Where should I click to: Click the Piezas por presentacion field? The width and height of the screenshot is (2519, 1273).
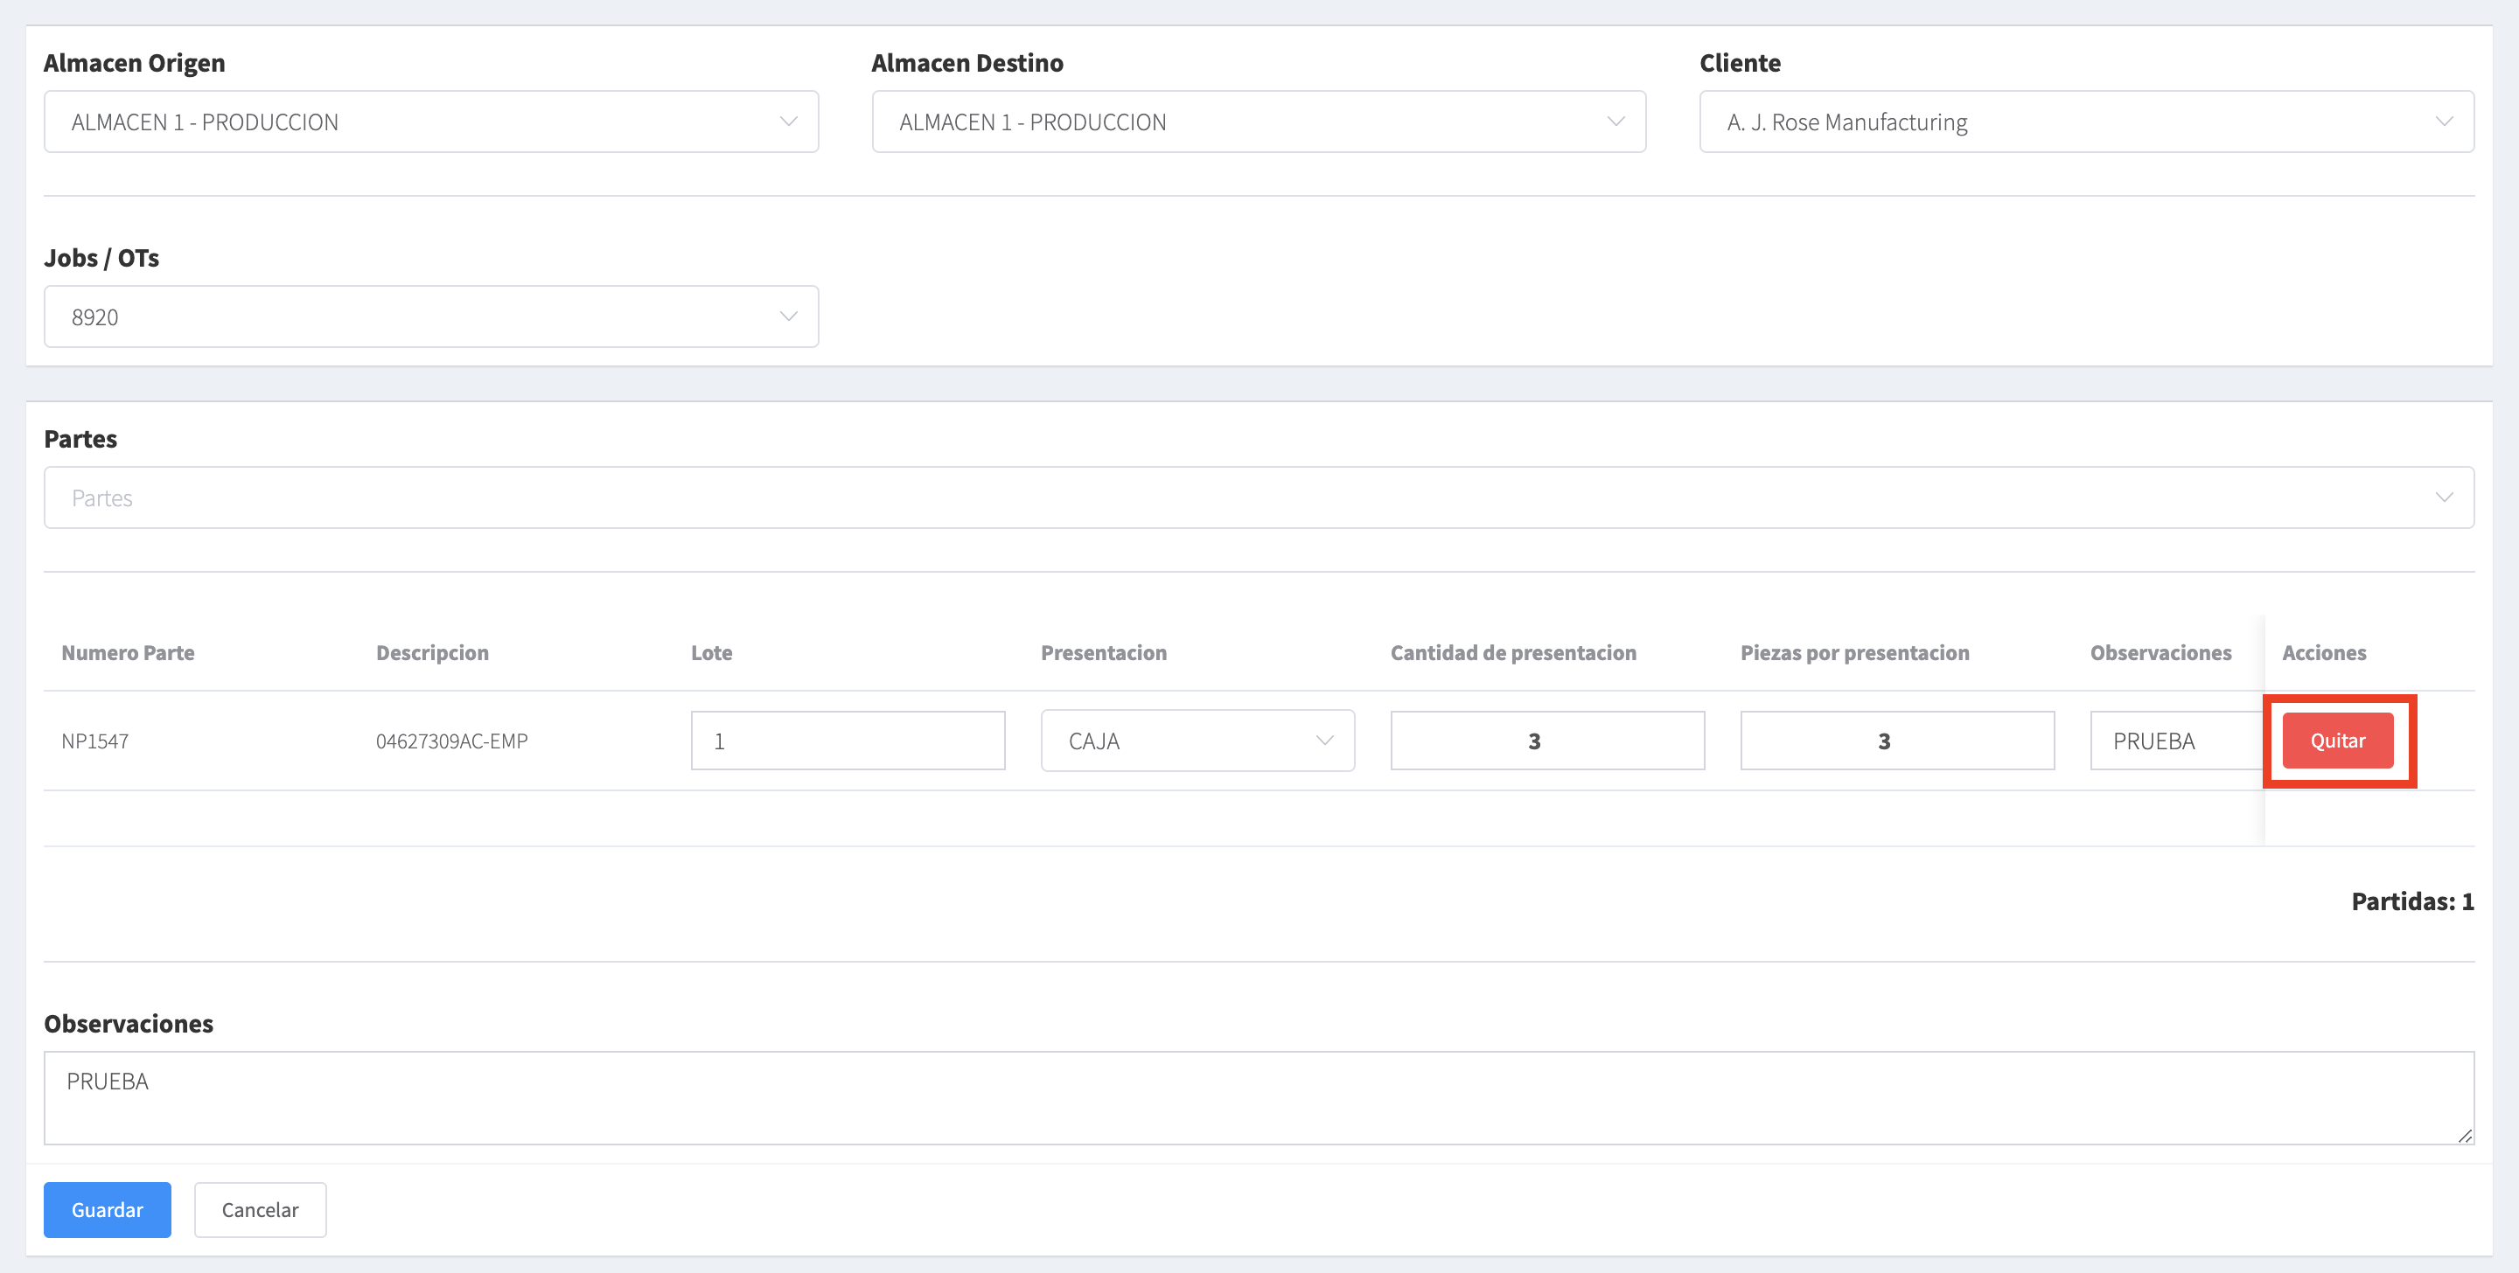[1896, 741]
